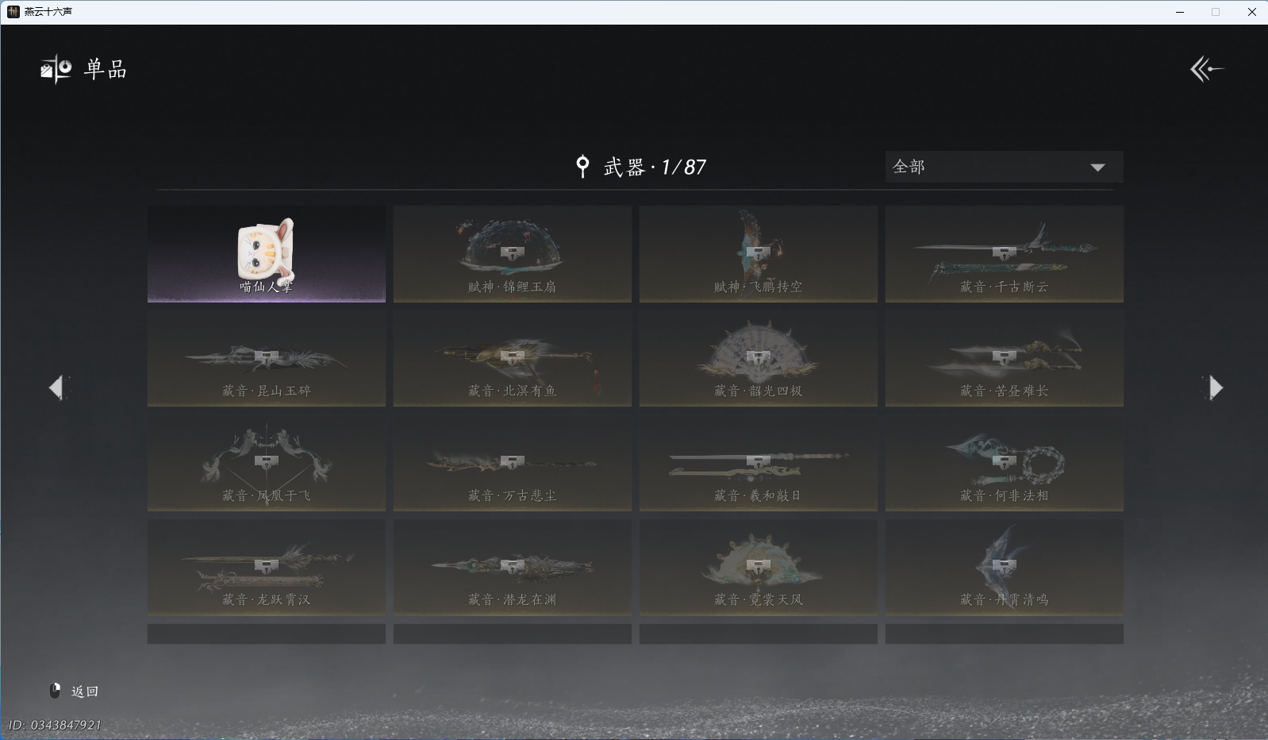Viewport: 1268px width, 740px height.
Task: Click the mouse icon next to 返回
Action: (56, 691)
